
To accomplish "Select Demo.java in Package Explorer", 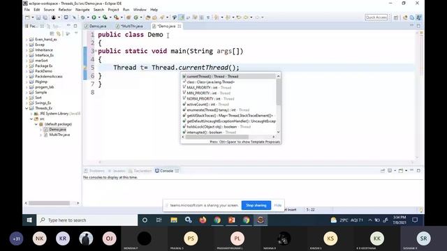I will 57,130.
